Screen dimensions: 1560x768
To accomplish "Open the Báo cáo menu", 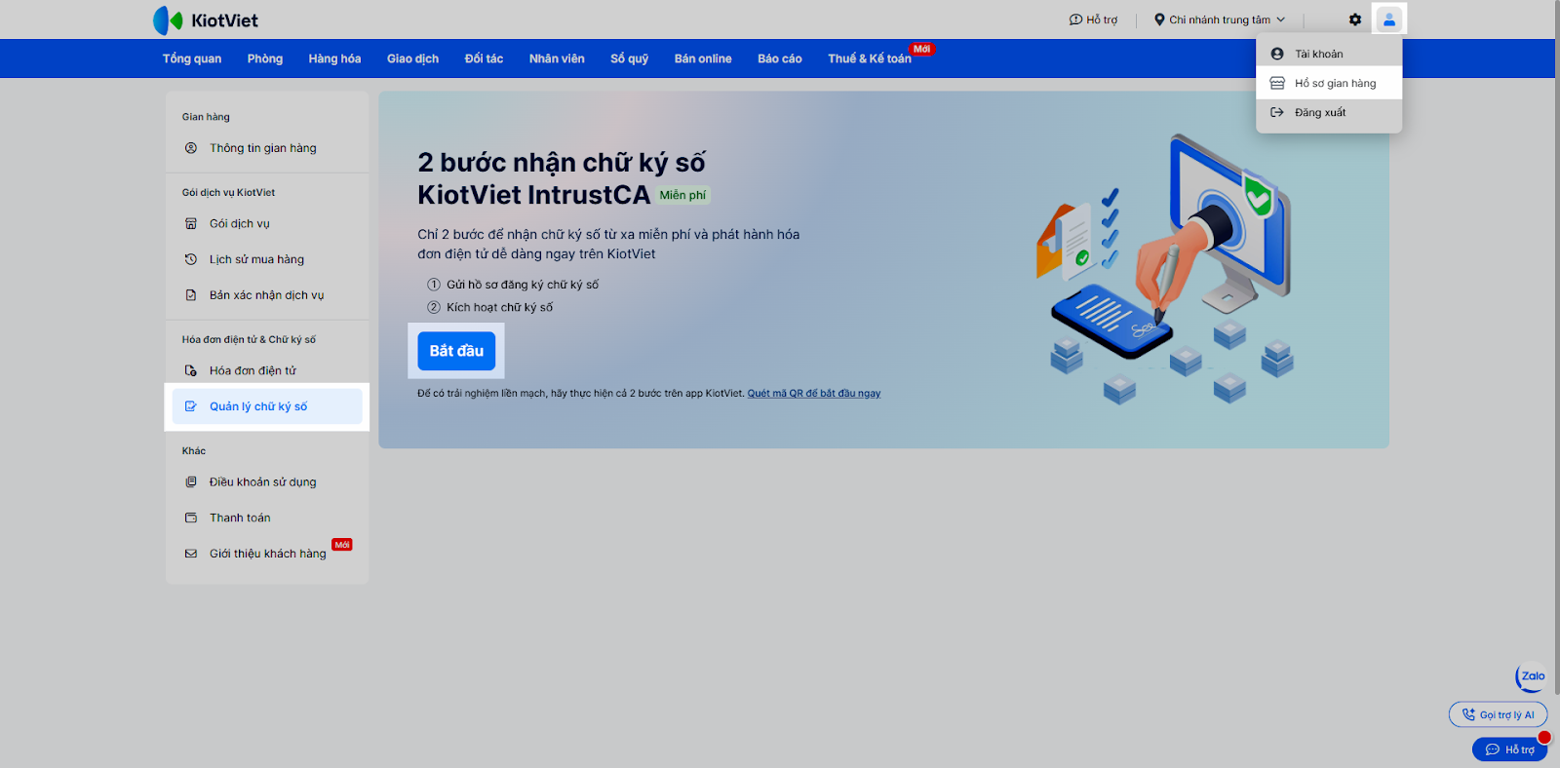I will point(780,58).
